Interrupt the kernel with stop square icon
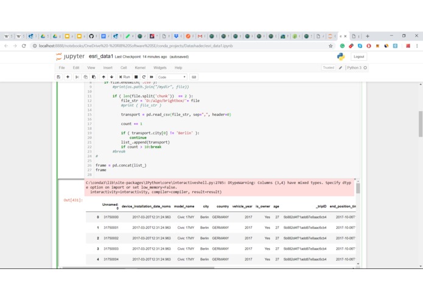Image resolution: width=423 pixels, height=300 pixels. pos(136,77)
